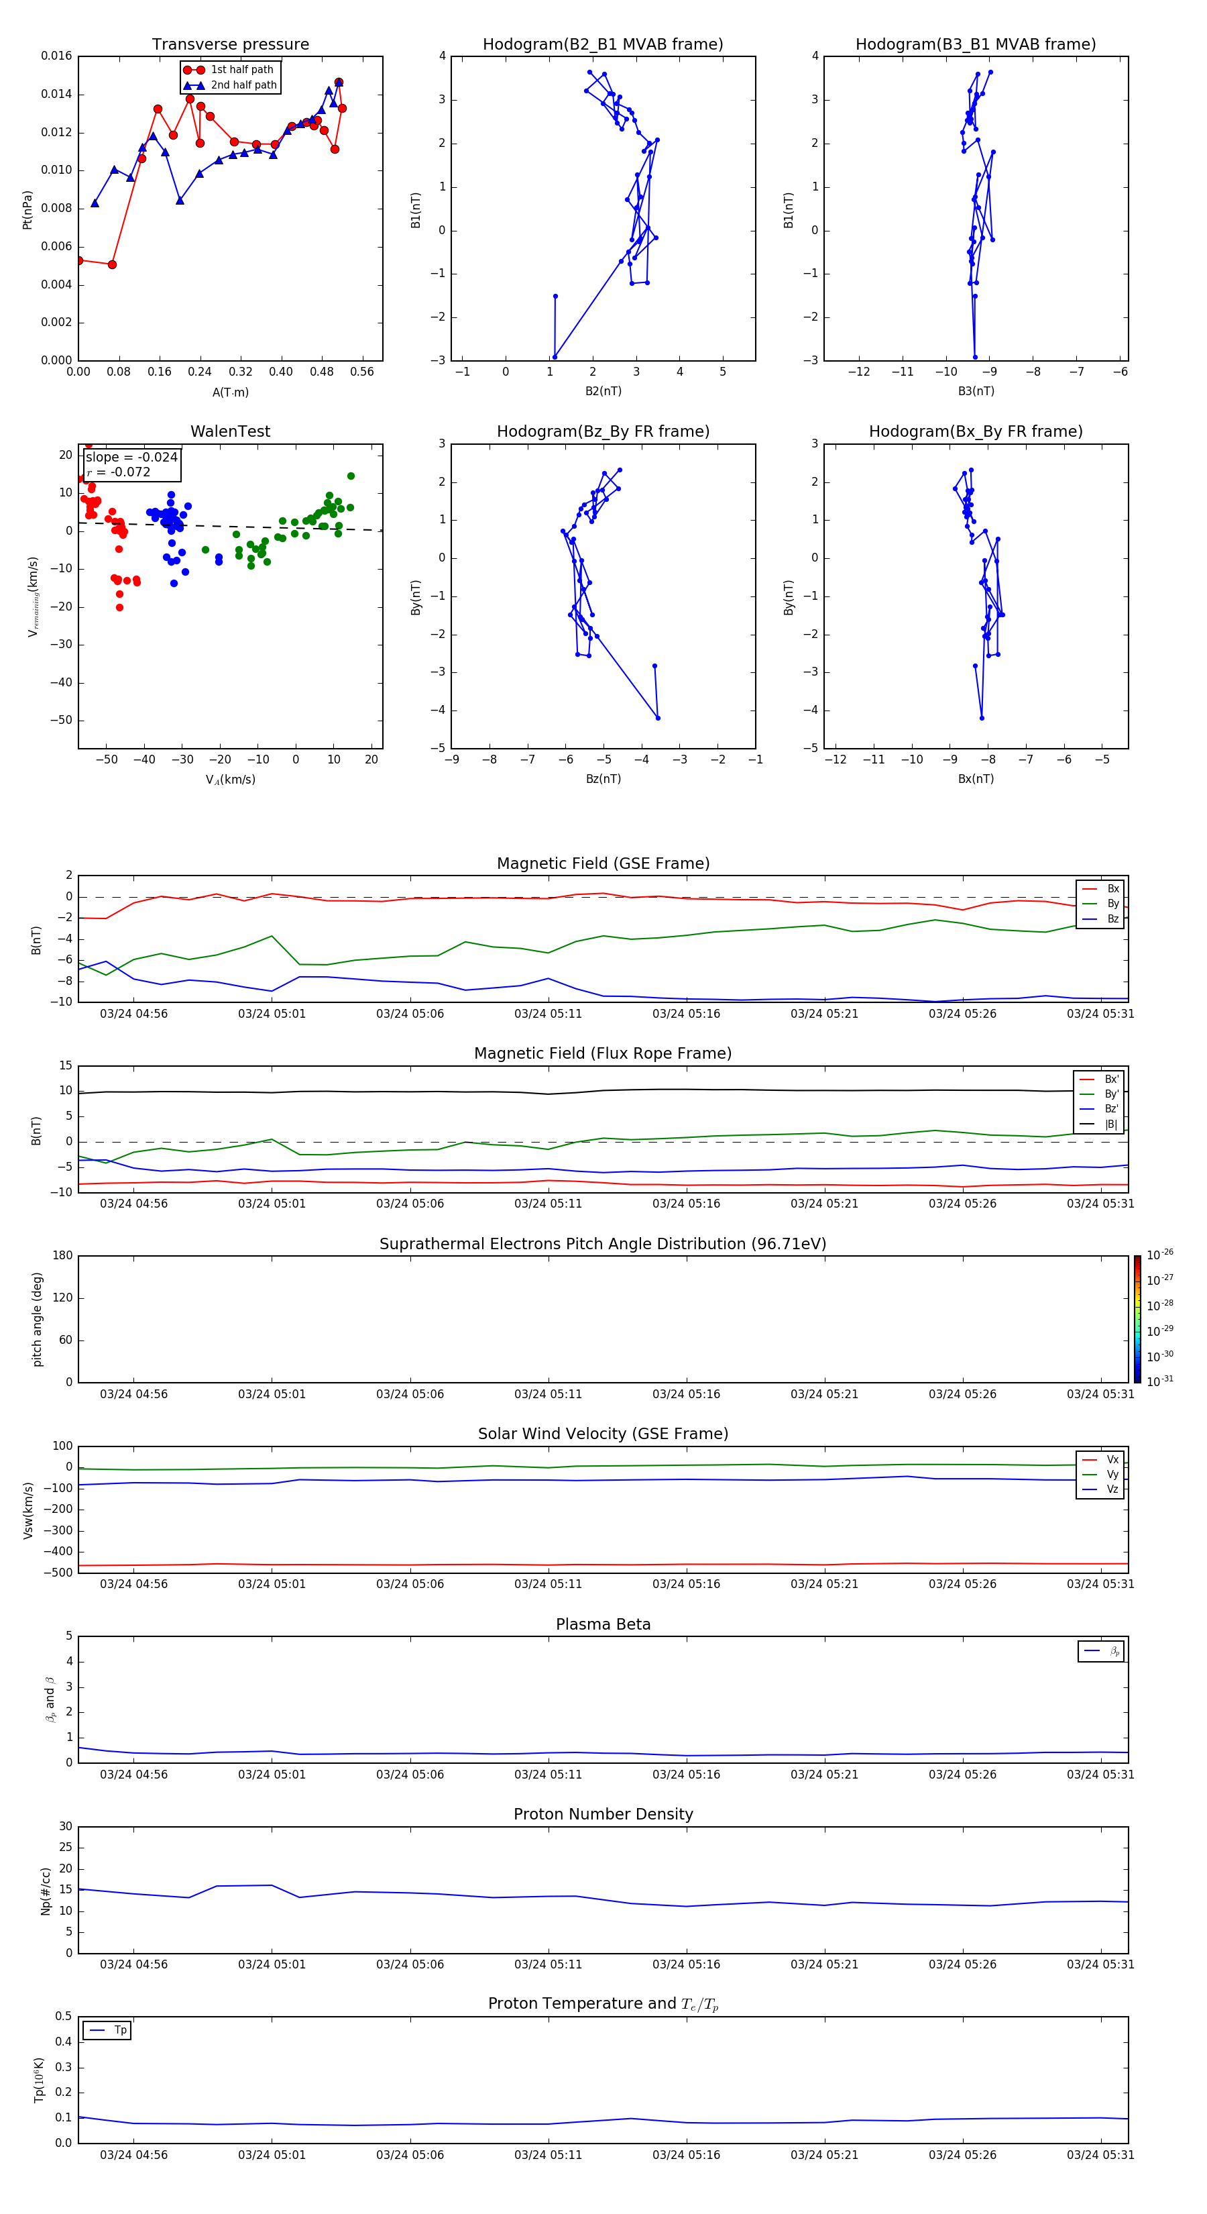Viewport: 1207px width, 2214px height.
Task: Click the pitch angle rainbow colorbar
Action: [1137, 1319]
